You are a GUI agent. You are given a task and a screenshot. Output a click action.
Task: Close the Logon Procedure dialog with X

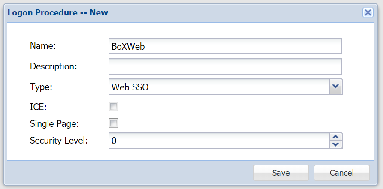[368, 12]
